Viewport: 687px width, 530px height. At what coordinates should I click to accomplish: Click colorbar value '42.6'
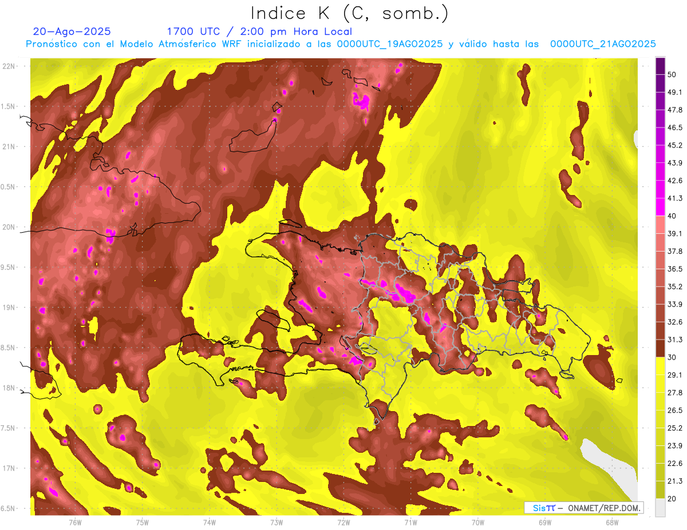(x=674, y=181)
